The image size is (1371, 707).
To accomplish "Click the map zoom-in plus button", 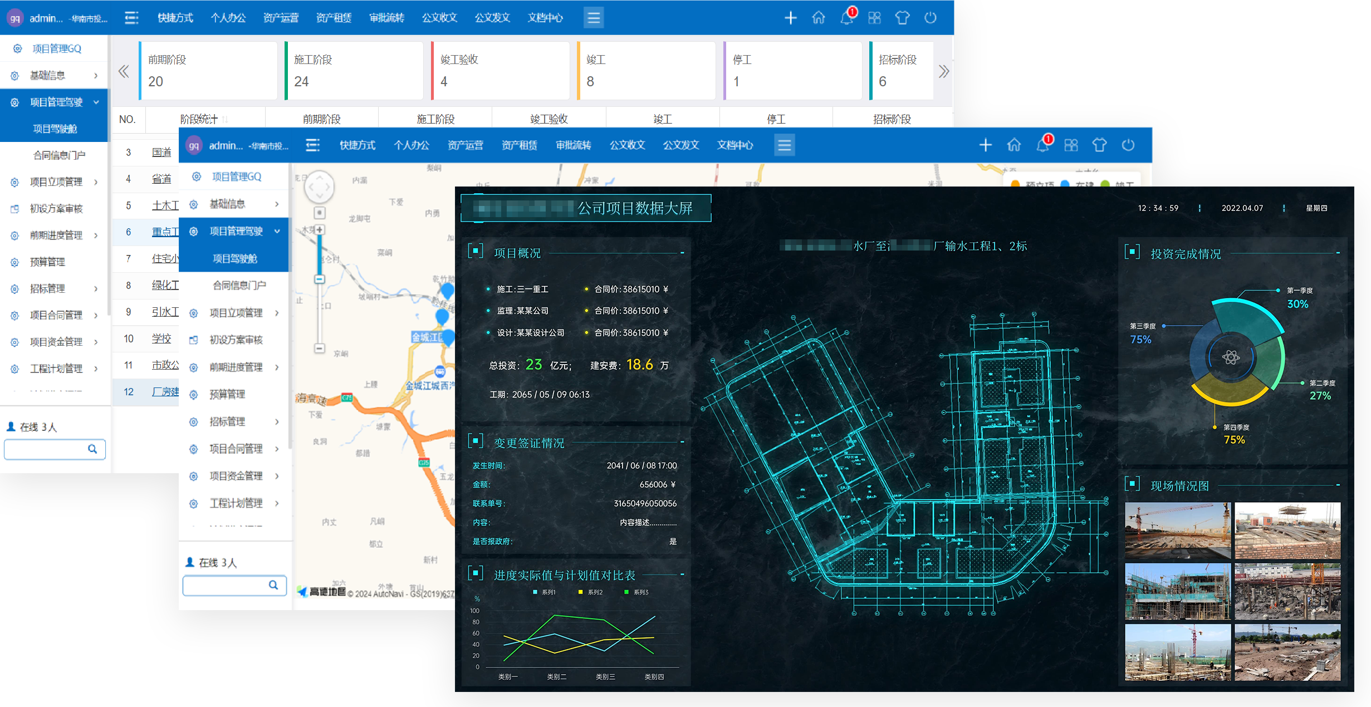I will (320, 229).
